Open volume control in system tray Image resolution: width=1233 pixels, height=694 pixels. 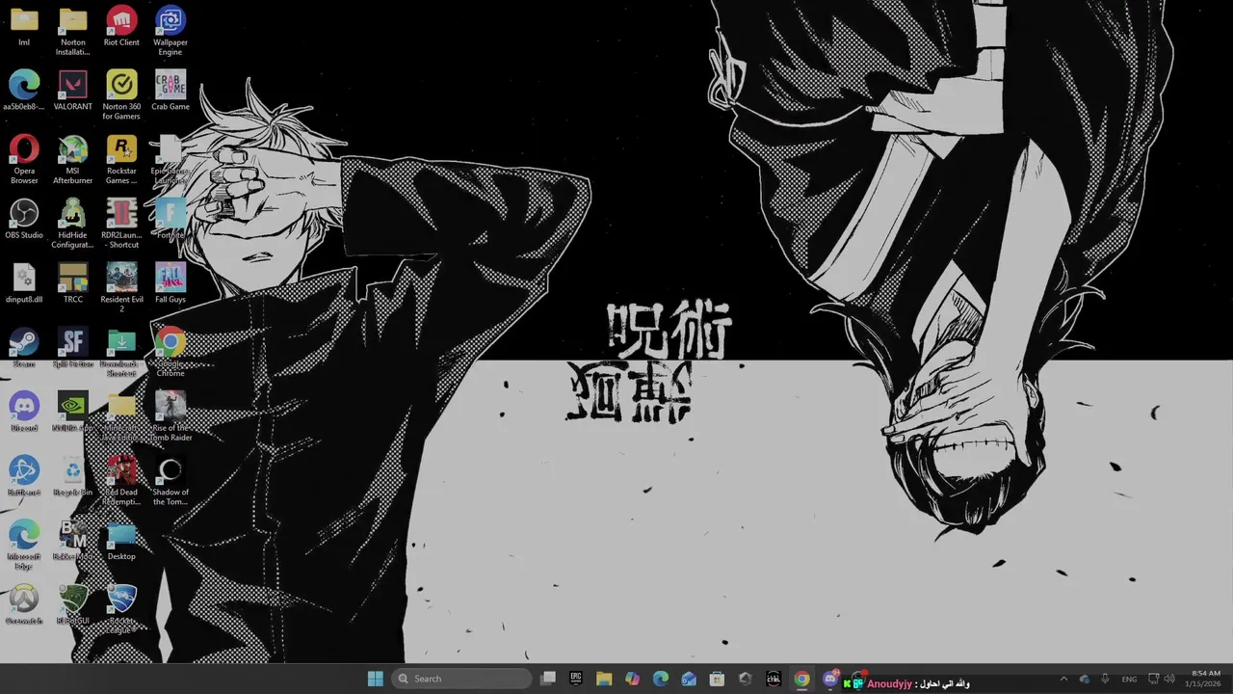click(x=1169, y=679)
